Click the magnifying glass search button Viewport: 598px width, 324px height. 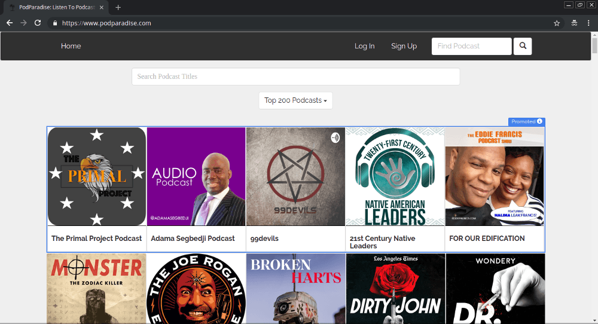pyautogui.click(x=523, y=46)
